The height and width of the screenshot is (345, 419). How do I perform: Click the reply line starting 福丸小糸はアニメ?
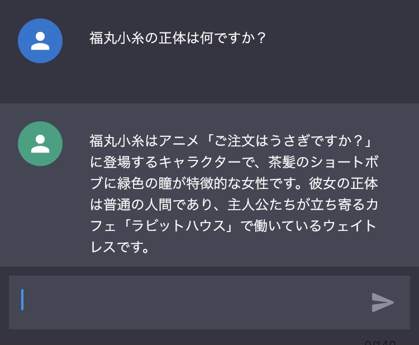[231, 141]
